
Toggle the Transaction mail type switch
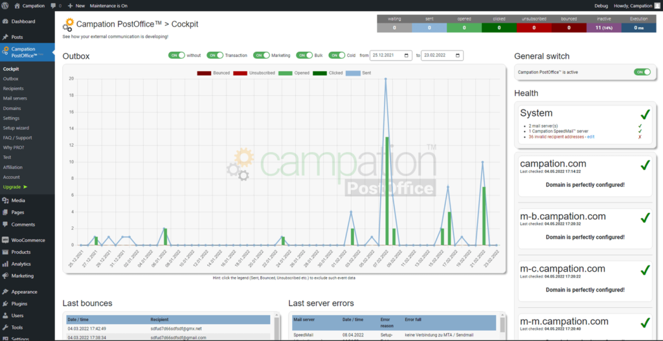click(x=215, y=56)
